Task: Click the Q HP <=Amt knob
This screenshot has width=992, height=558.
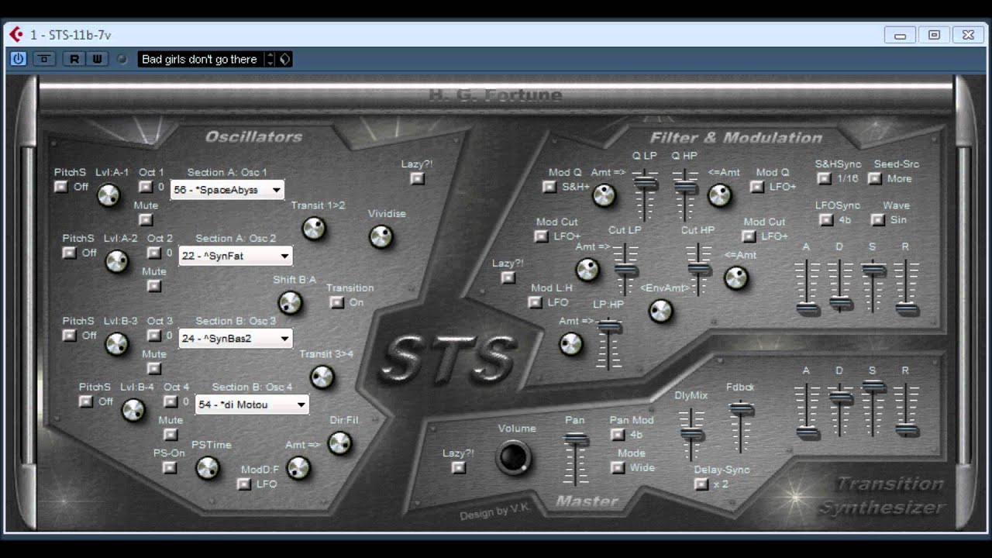Action: [x=719, y=195]
